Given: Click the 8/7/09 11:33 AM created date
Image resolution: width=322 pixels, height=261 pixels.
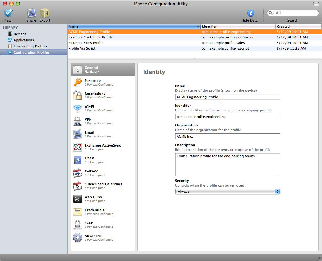Looking at the screenshot, I should click(x=291, y=48).
